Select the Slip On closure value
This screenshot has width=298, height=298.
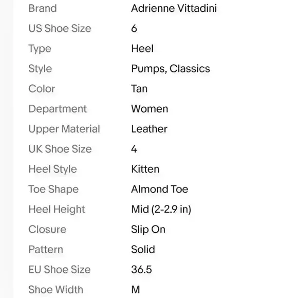pos(148,230)
